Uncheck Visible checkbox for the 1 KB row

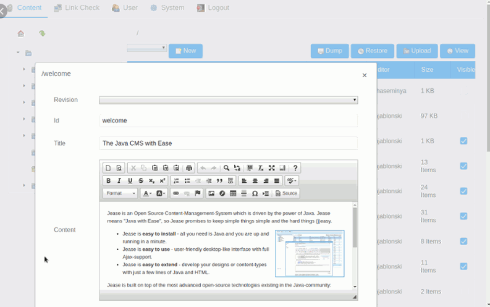(x=463, y=141)
